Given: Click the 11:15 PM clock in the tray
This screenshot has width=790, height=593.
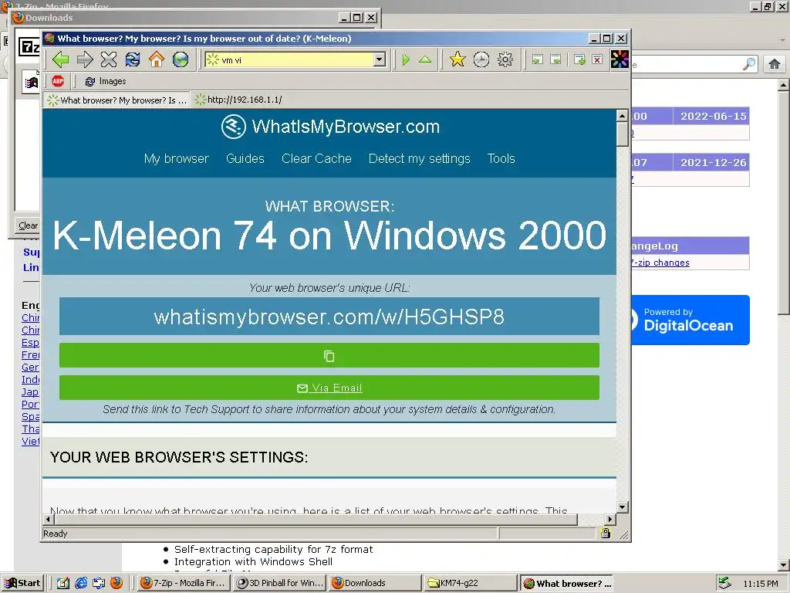Looking at the screenshot, I should coord(760,584).
